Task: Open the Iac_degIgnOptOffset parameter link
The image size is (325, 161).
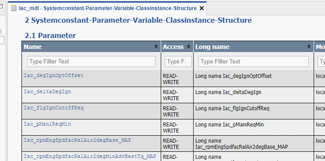Action: tap(53, 75)
